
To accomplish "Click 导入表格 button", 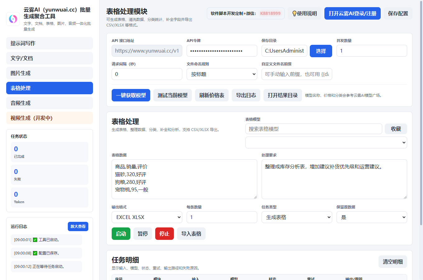I will [191, 234].
